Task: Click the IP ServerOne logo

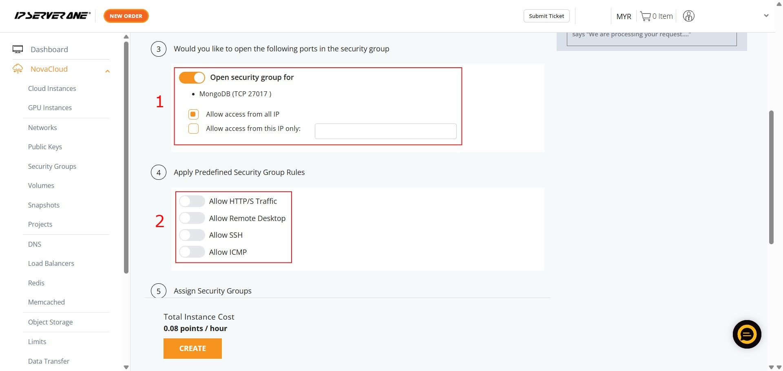Action: coord(52,16)
